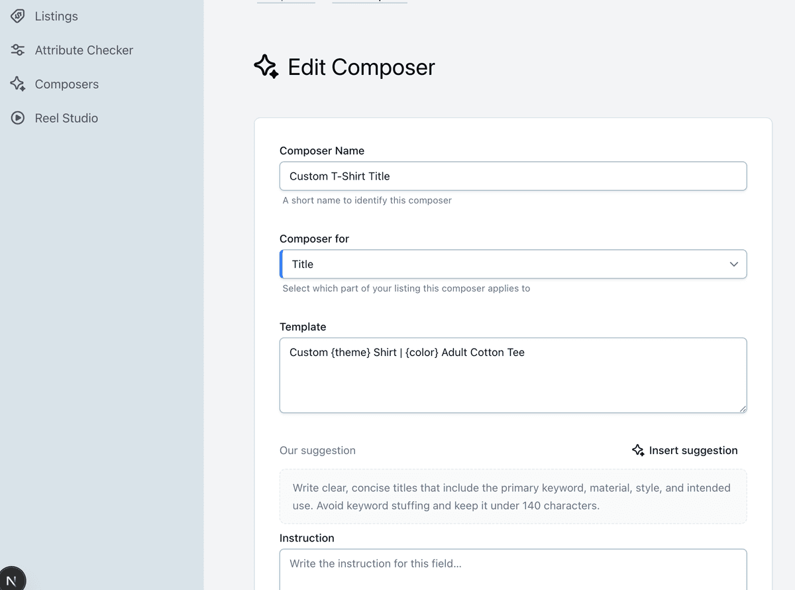Image resolution: width=795 pixels, height=590 pixels.
Task: Click the Template textarea containing the shirt title
Action: point(513,375)
